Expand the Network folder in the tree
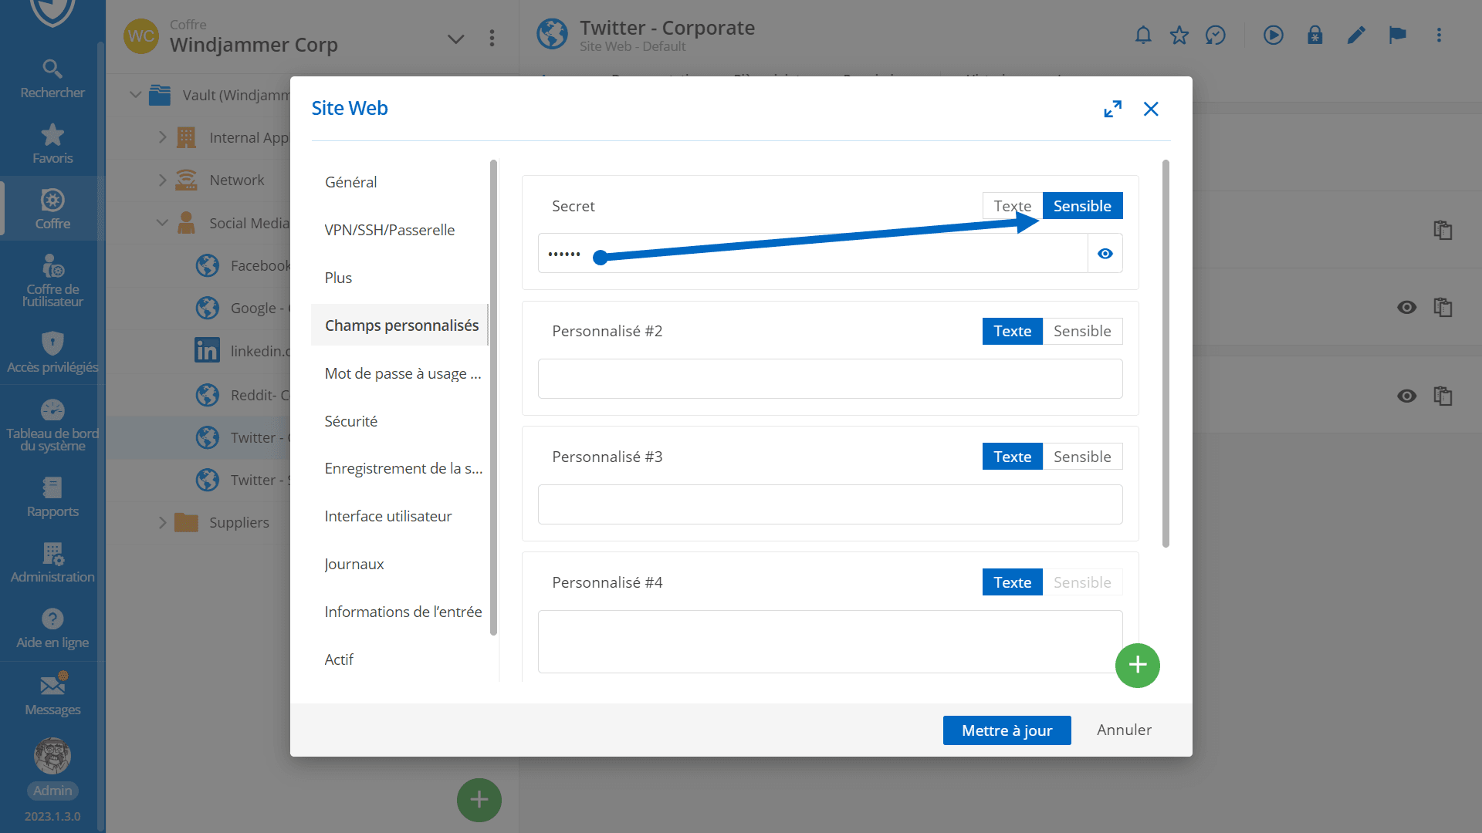 point(162,180)
